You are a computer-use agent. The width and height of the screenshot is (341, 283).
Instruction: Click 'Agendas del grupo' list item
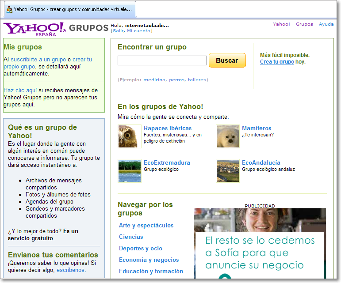point(50,202)
